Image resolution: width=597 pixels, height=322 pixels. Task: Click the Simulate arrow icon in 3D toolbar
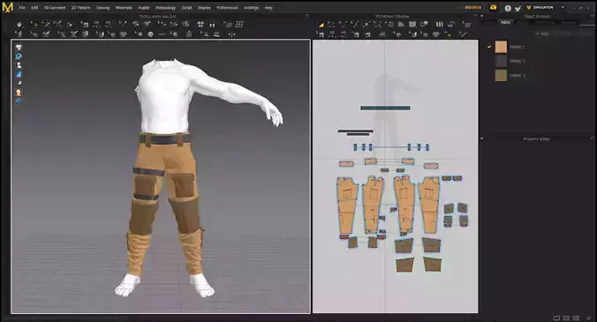tap(19, 25)
